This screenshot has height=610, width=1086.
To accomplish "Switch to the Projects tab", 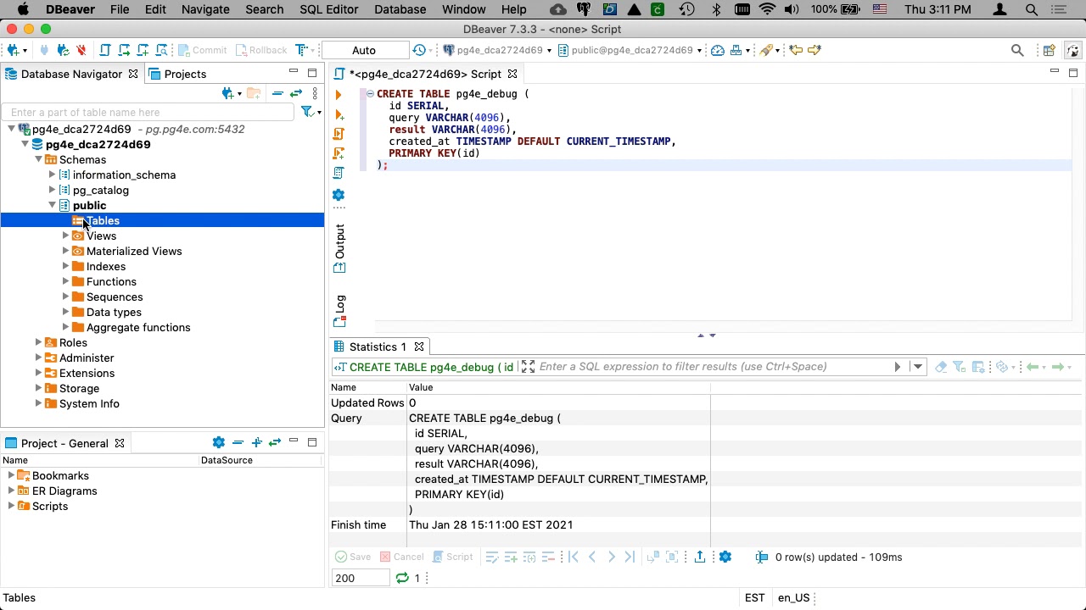I will click(x=176, y=74).
